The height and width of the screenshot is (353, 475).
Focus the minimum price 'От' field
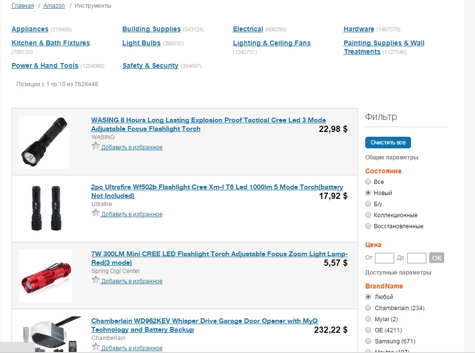pyautogui.click(x=385, y=258)
